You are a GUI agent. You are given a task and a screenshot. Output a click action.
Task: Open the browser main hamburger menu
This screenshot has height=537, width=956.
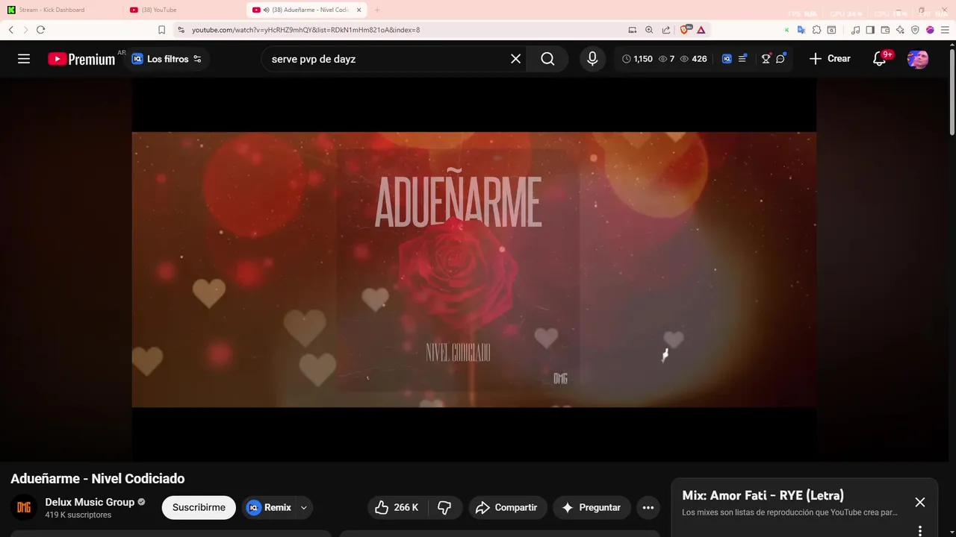tap(945, 30)
